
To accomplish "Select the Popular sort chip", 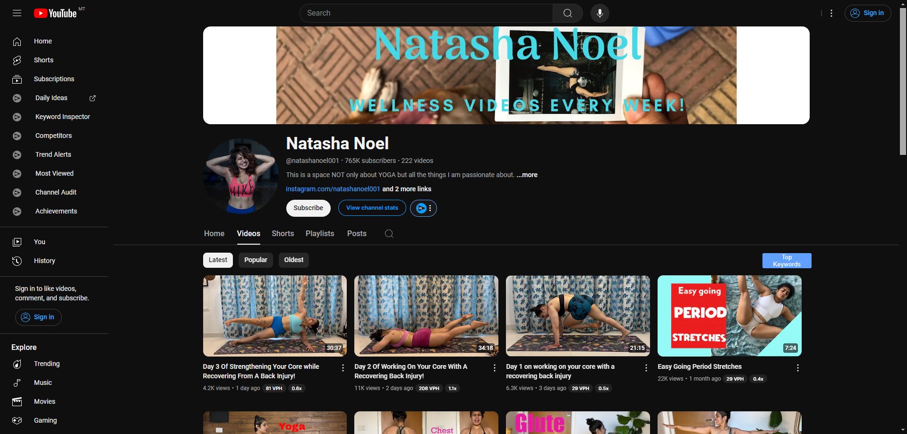I will point(256,260).
